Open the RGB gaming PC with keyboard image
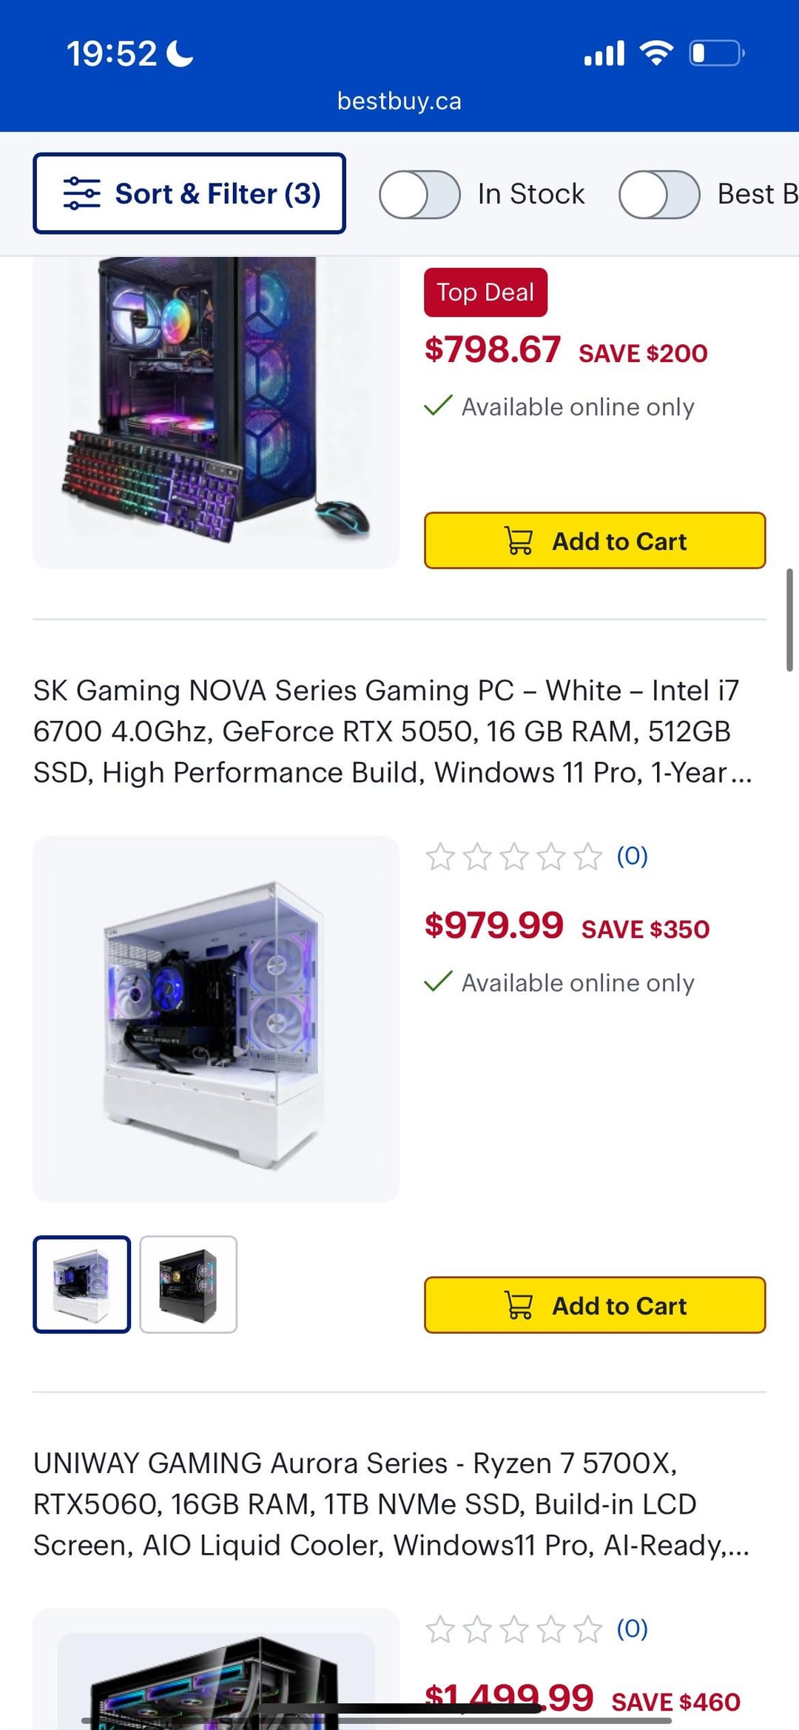 [x=216, y=412]
